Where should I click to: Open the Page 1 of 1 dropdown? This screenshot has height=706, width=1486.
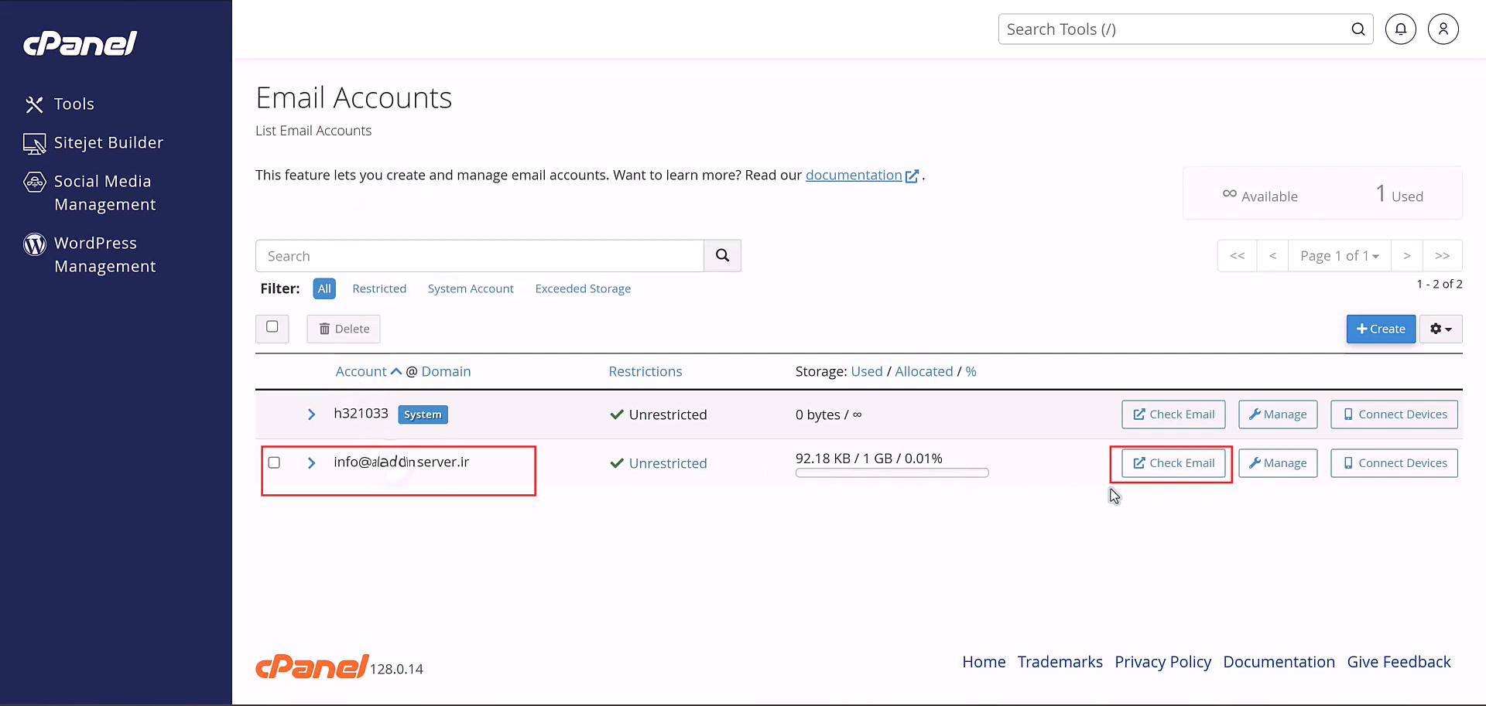pos(1340,256)
